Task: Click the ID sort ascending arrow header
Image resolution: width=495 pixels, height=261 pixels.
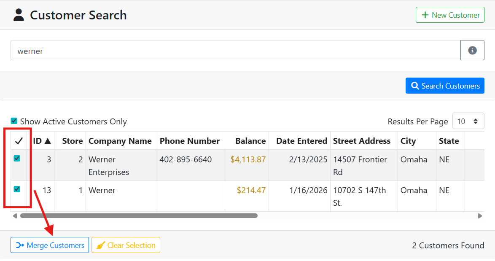Action: [42, 141]
